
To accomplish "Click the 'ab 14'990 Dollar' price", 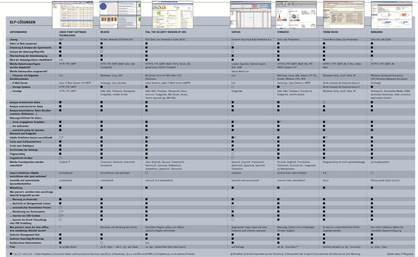I will 69,247.
